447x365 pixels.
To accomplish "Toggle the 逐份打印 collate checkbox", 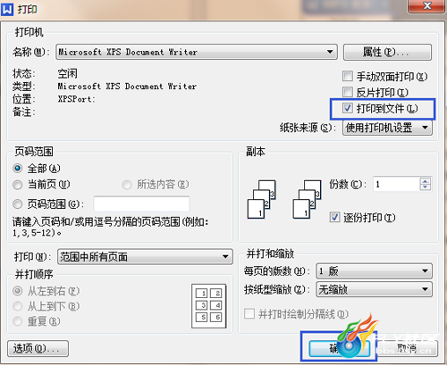I will click(x=334, y=217).
